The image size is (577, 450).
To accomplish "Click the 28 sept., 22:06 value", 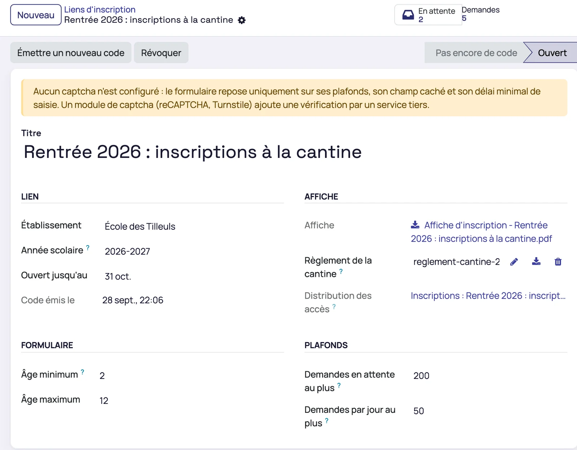I will [133, 300].
